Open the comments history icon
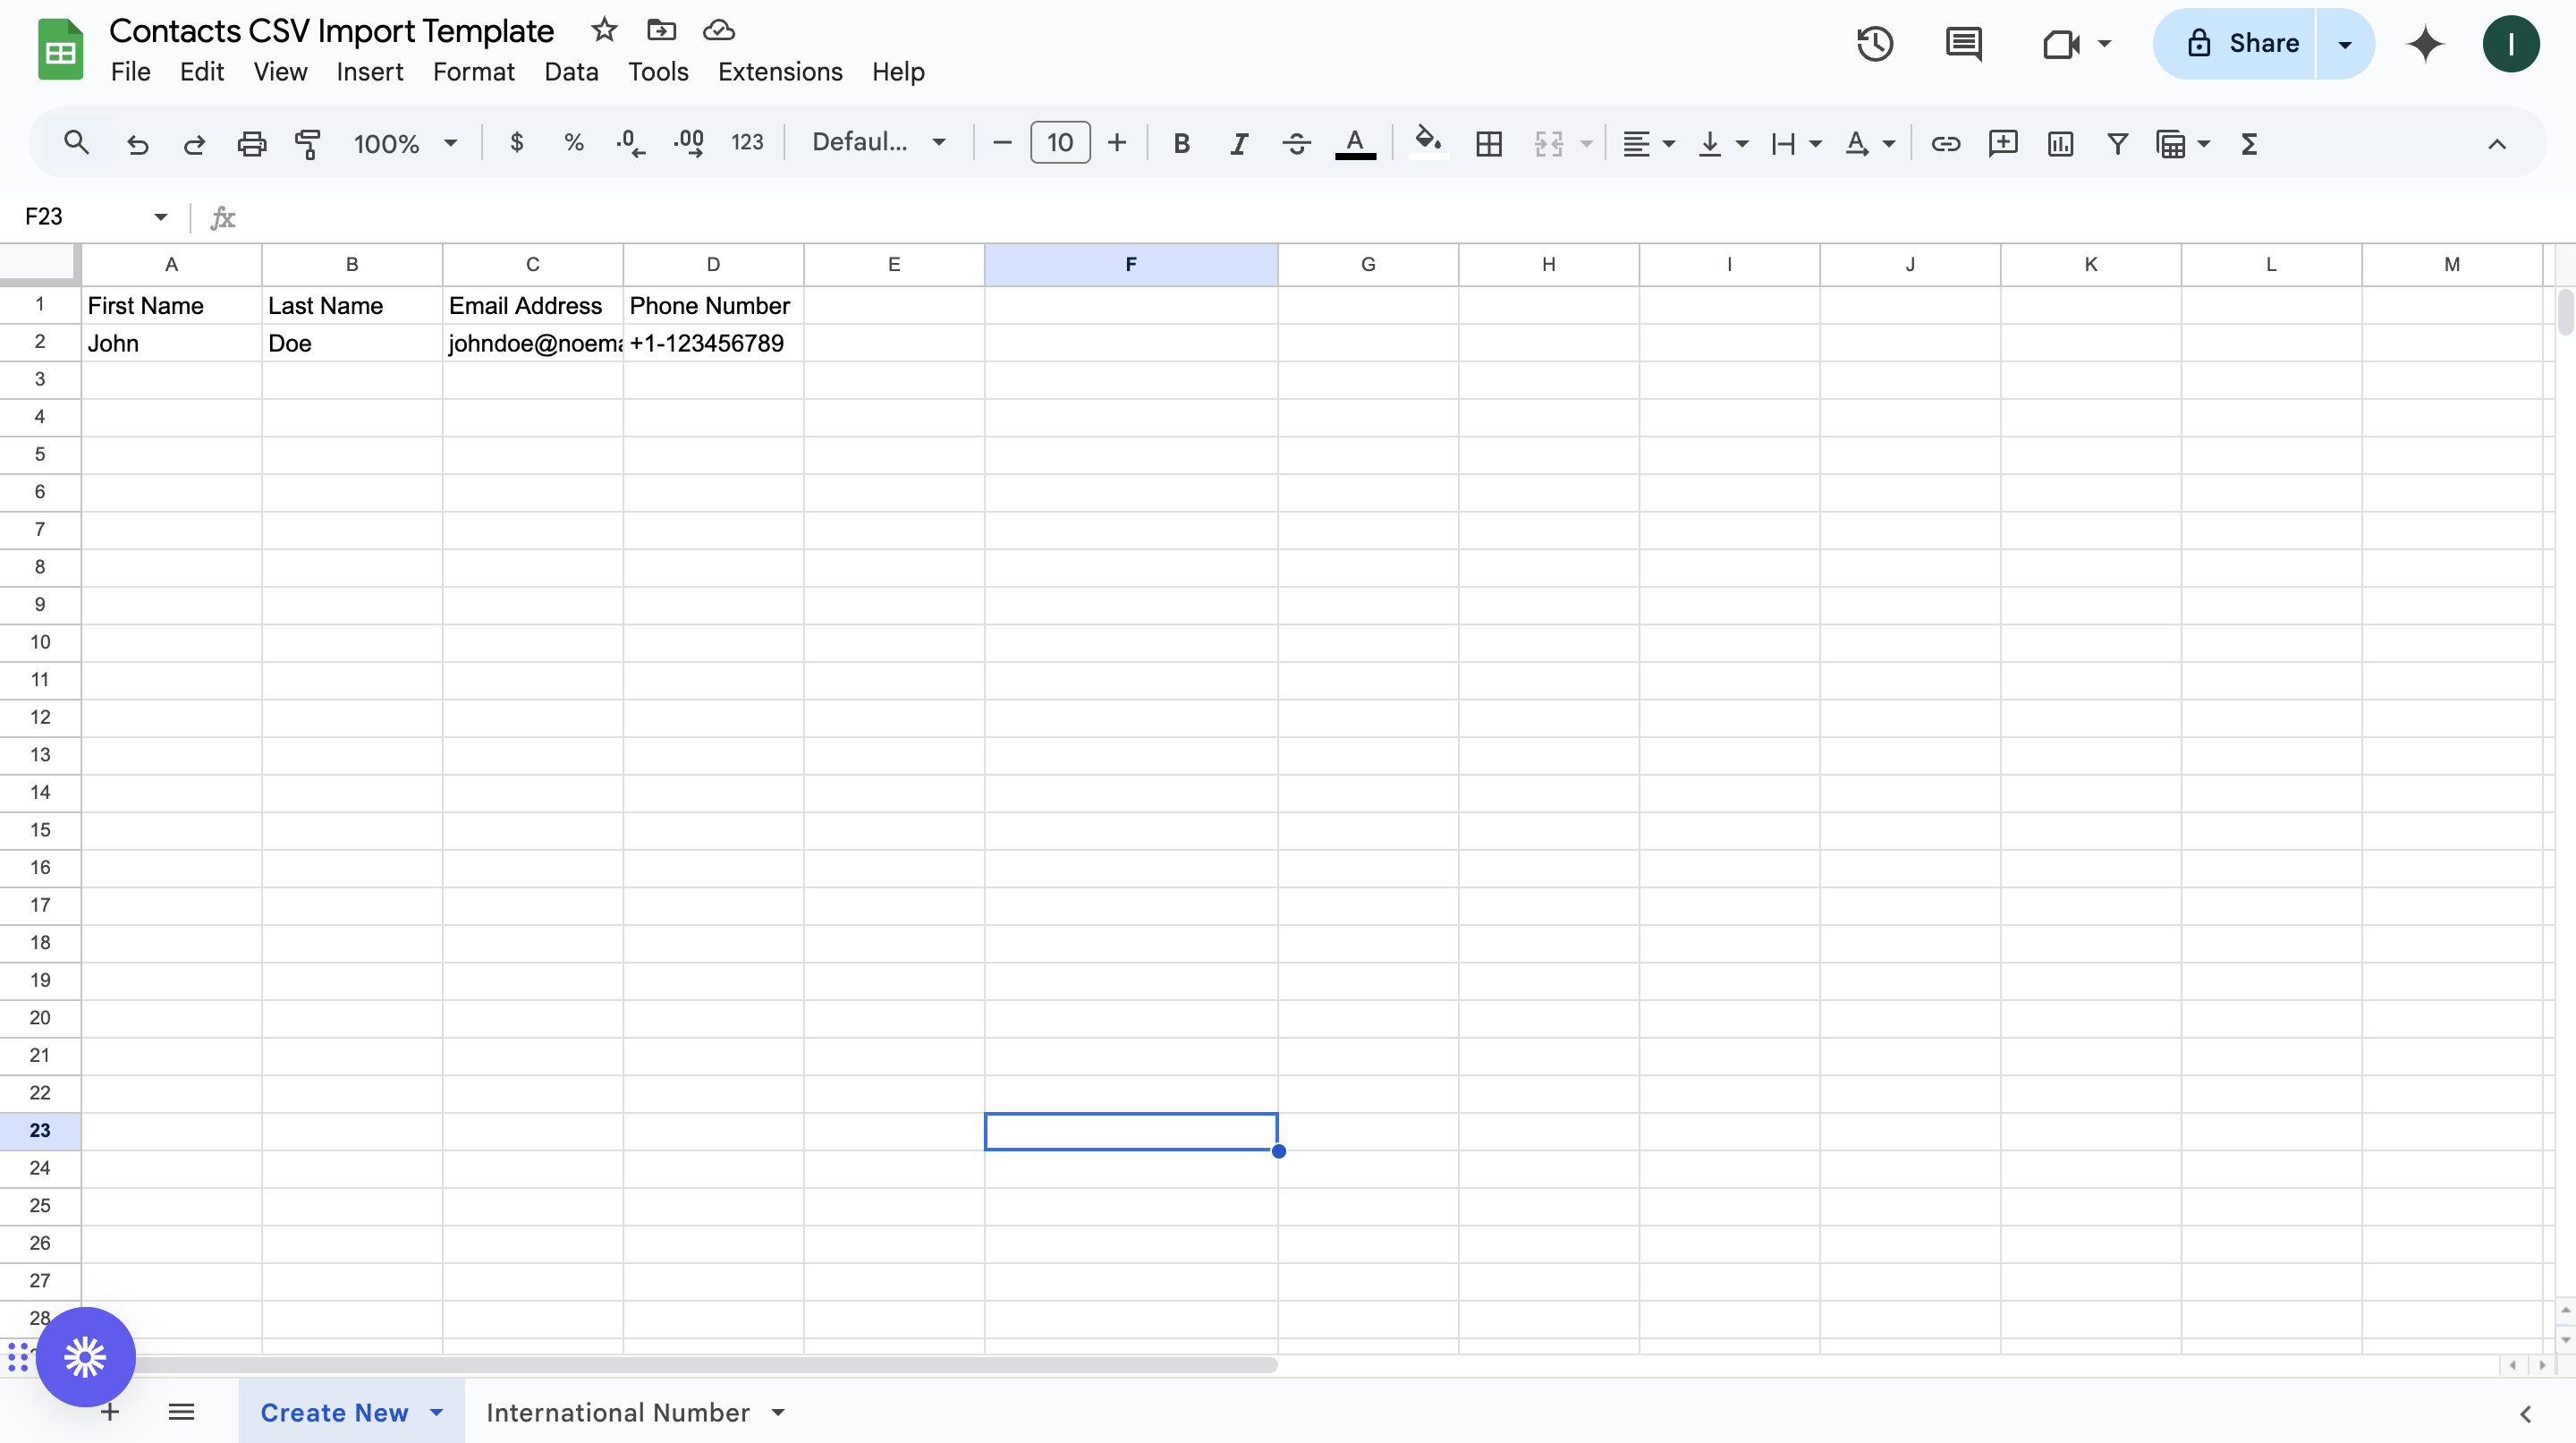 (x=1964, y=44)
